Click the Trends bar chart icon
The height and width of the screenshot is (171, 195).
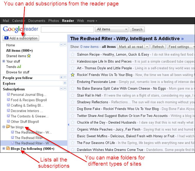click(x=19, y=66)
